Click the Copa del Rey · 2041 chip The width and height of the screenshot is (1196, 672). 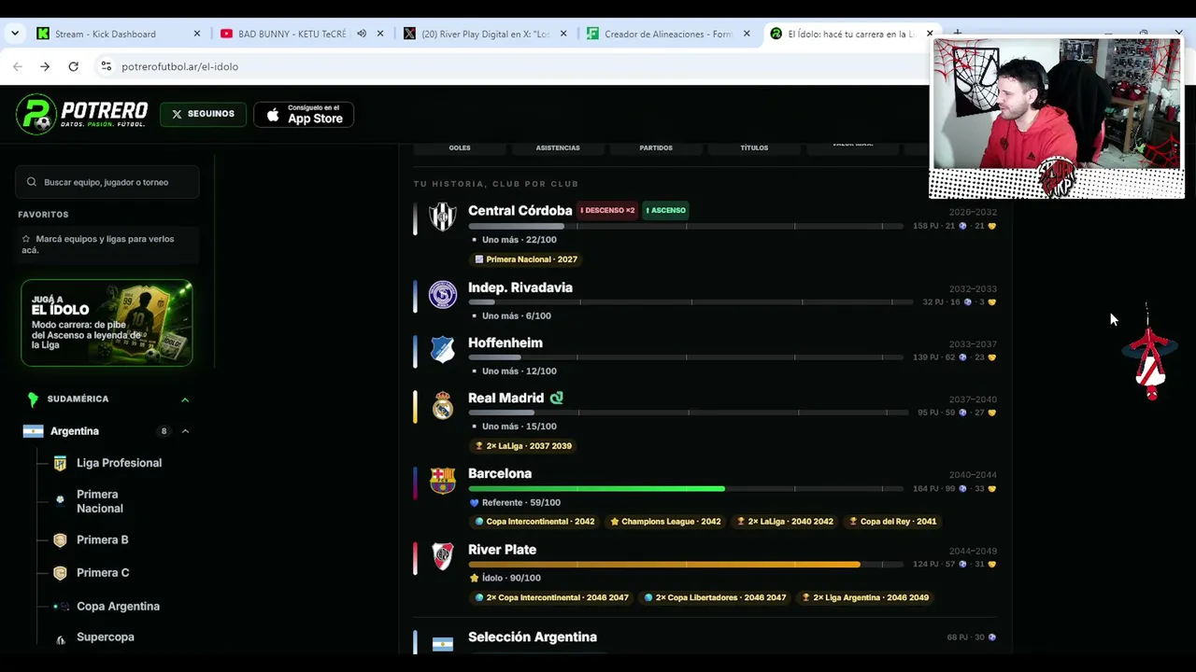(x=892, y=522)
